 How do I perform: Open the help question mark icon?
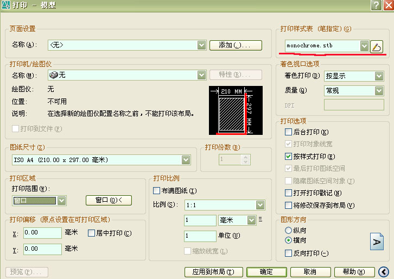click(x=376, y=5)
